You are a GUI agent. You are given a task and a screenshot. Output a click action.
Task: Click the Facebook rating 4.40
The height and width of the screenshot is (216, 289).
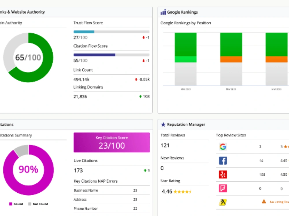[284, 161]
